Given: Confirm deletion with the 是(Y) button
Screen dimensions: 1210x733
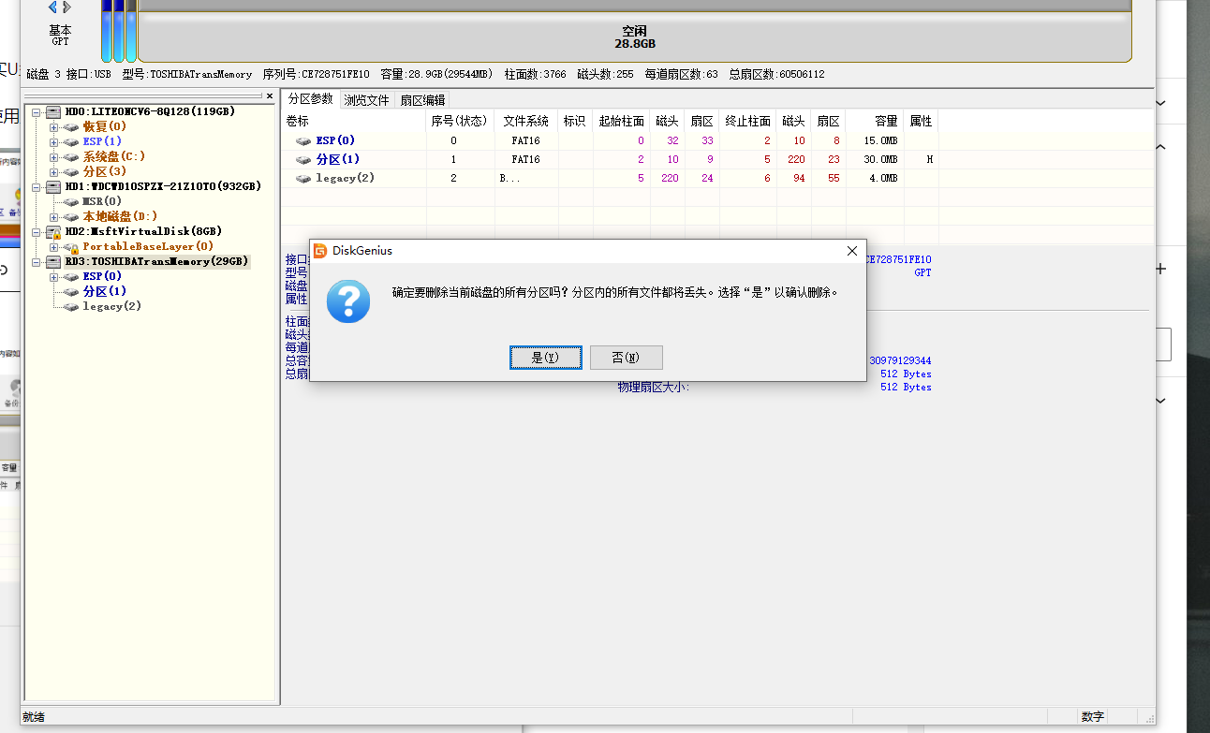Looking at the screenshot, I should 545,358.
